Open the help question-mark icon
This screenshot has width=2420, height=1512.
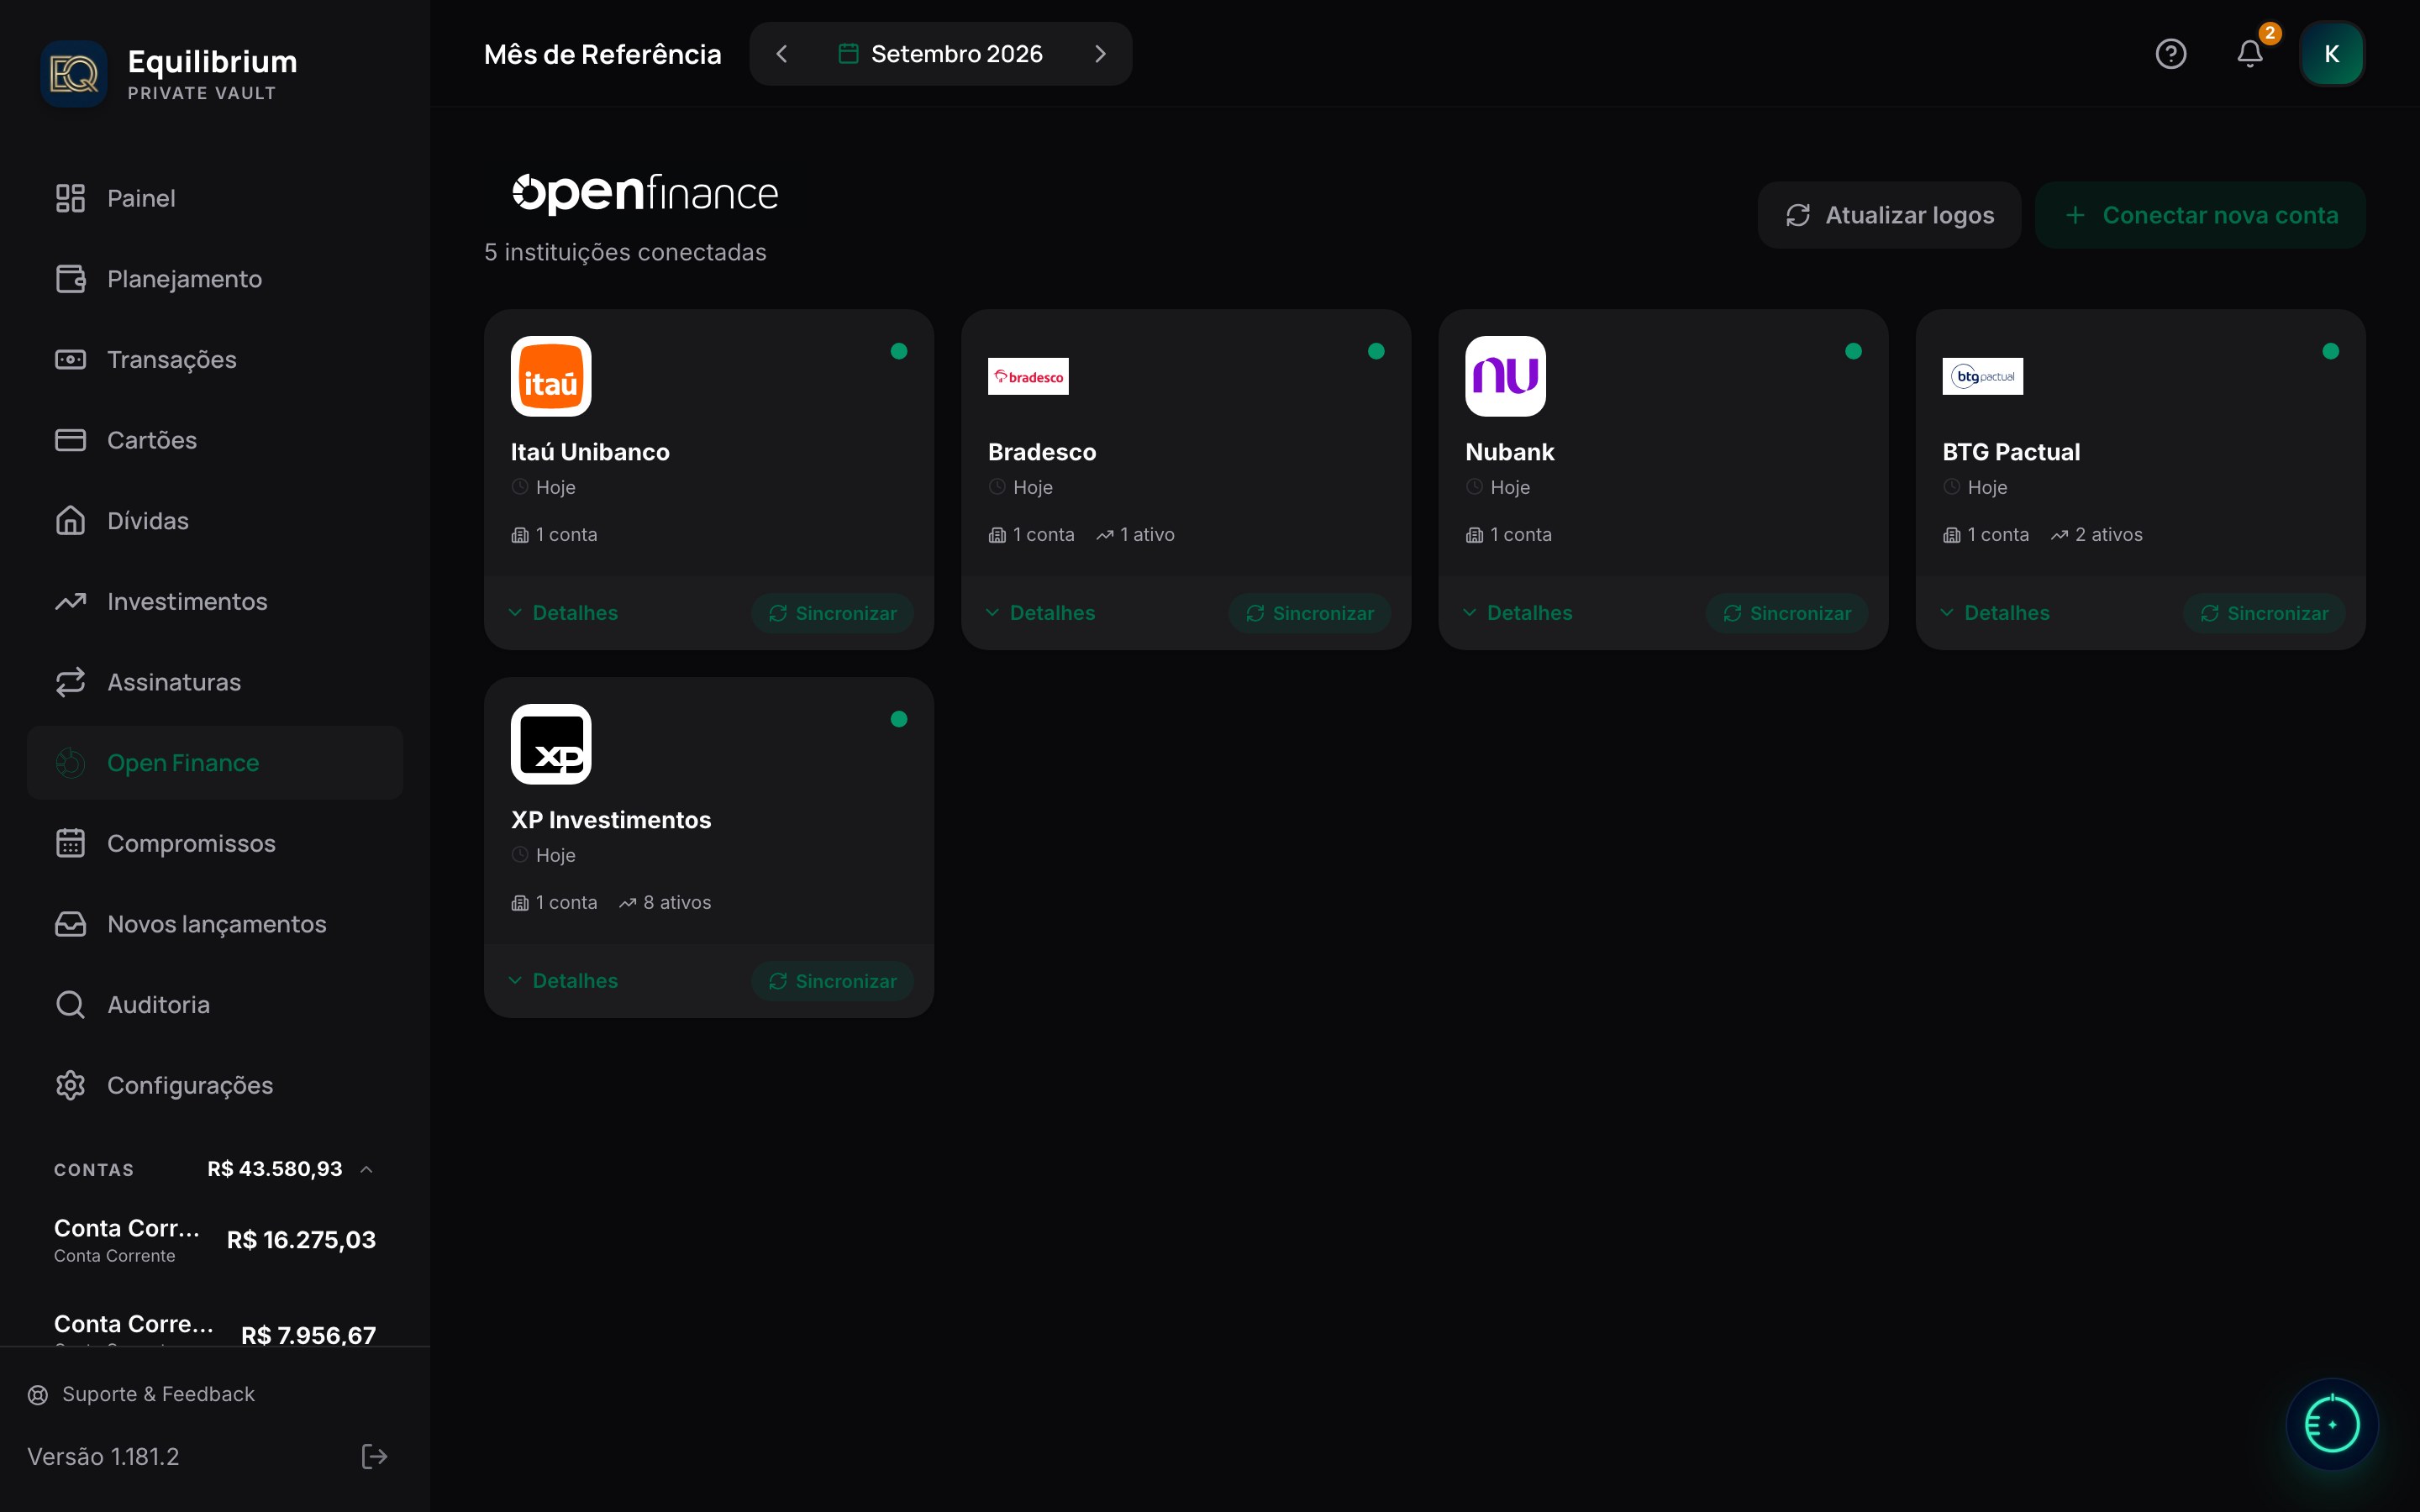coord(2170,54)
